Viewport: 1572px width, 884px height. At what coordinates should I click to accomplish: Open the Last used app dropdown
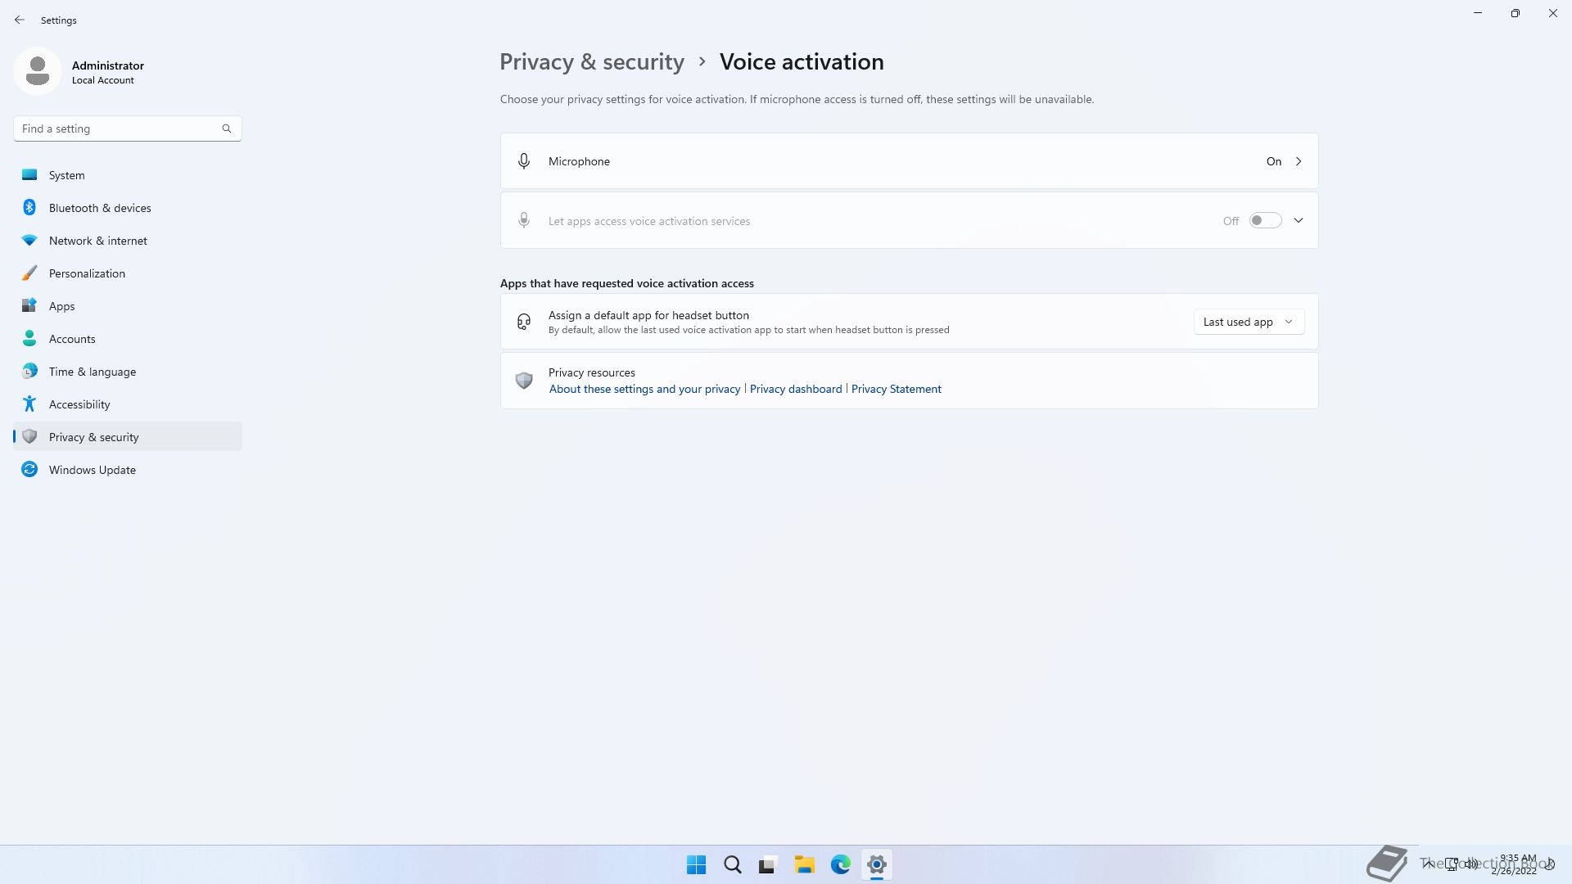tap(1248, 322)
